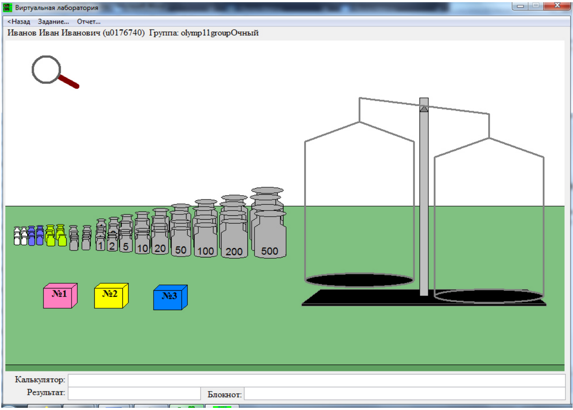Grab the 5 gram weight
This screenshot has width=573, height=410.
(x=126, y=243)
